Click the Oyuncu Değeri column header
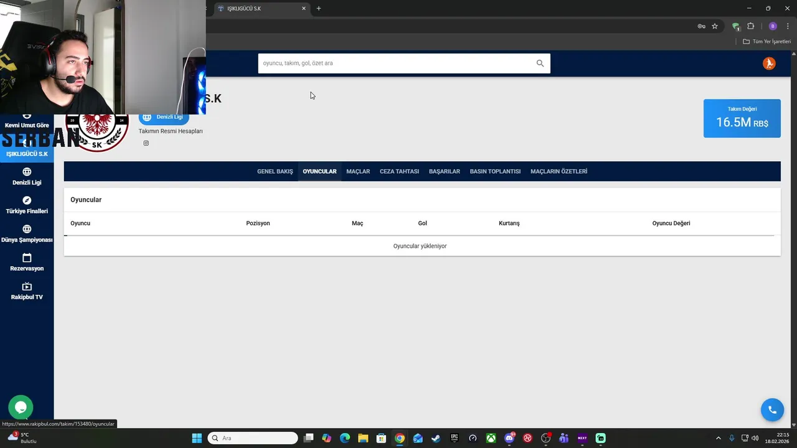 click(x=671, y=223)
